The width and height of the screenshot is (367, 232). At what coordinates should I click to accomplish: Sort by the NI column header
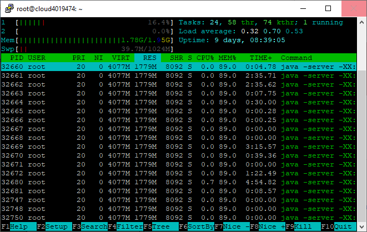(98, 58)
